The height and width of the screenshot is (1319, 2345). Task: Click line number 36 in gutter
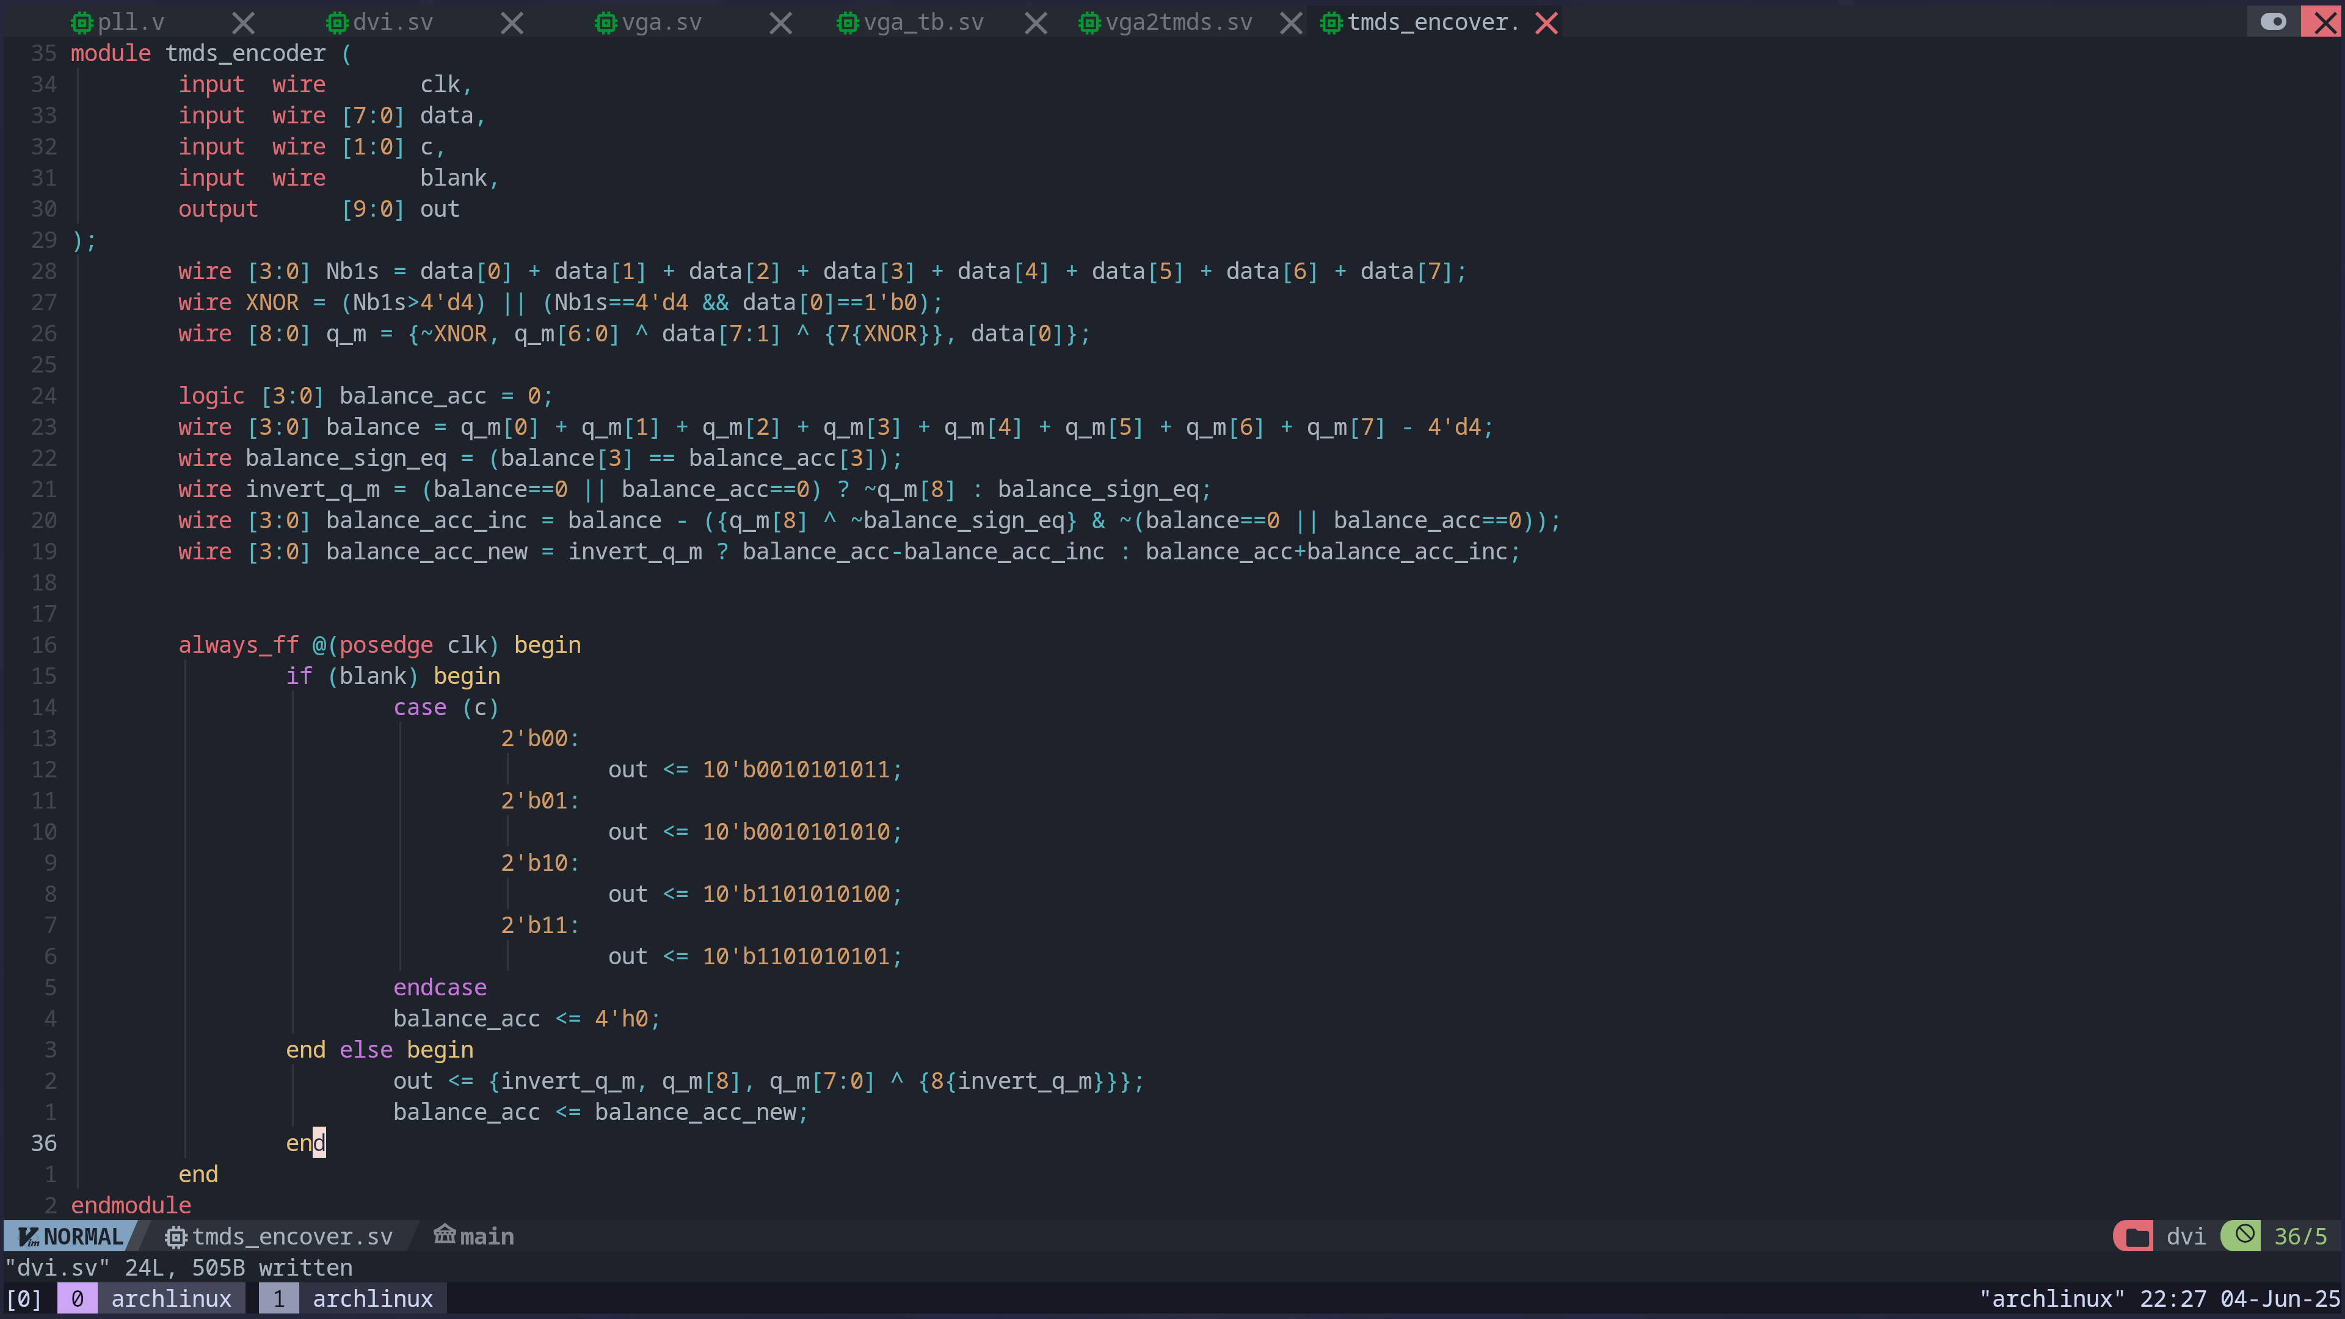click(x=44, y=1143)
